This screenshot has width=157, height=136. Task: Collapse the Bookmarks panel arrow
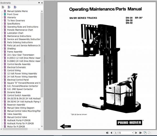42,3
